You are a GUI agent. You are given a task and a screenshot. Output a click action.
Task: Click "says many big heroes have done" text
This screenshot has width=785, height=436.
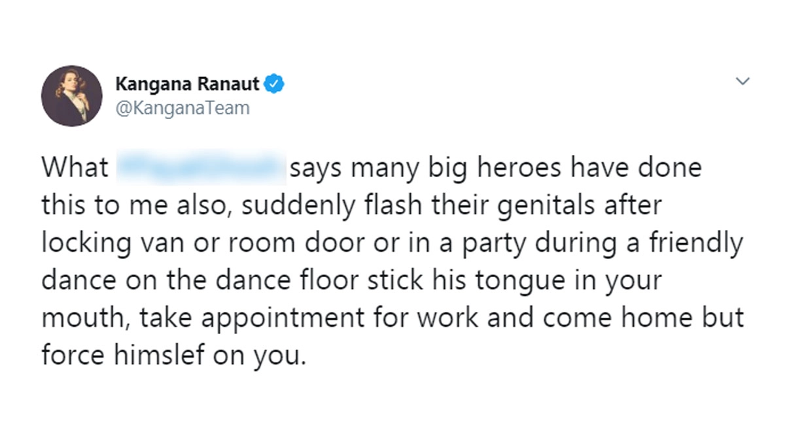pos(495,168)
